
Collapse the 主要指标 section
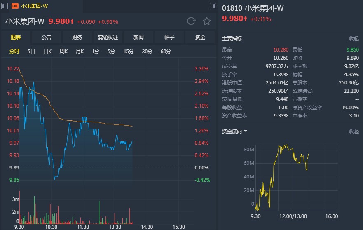[354, 38]
